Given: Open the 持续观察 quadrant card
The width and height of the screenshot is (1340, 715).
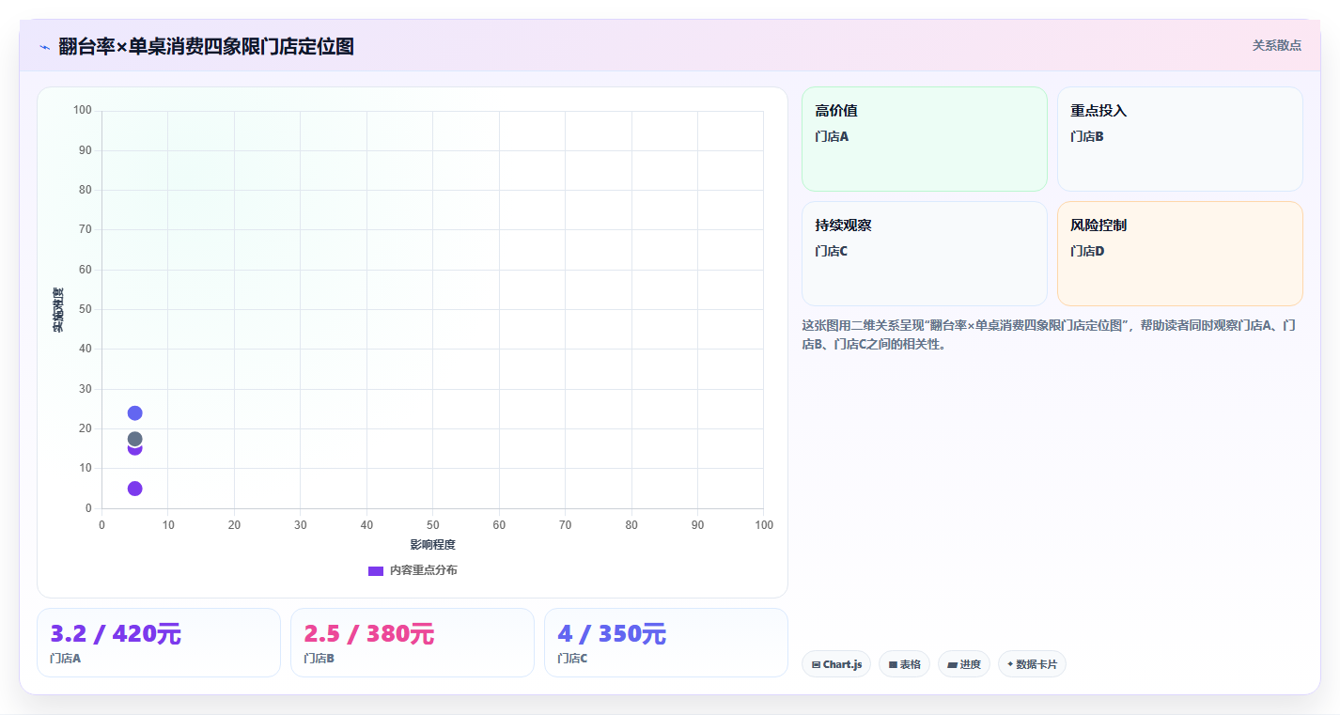Looking at the screenshot, I should (925, 254).
